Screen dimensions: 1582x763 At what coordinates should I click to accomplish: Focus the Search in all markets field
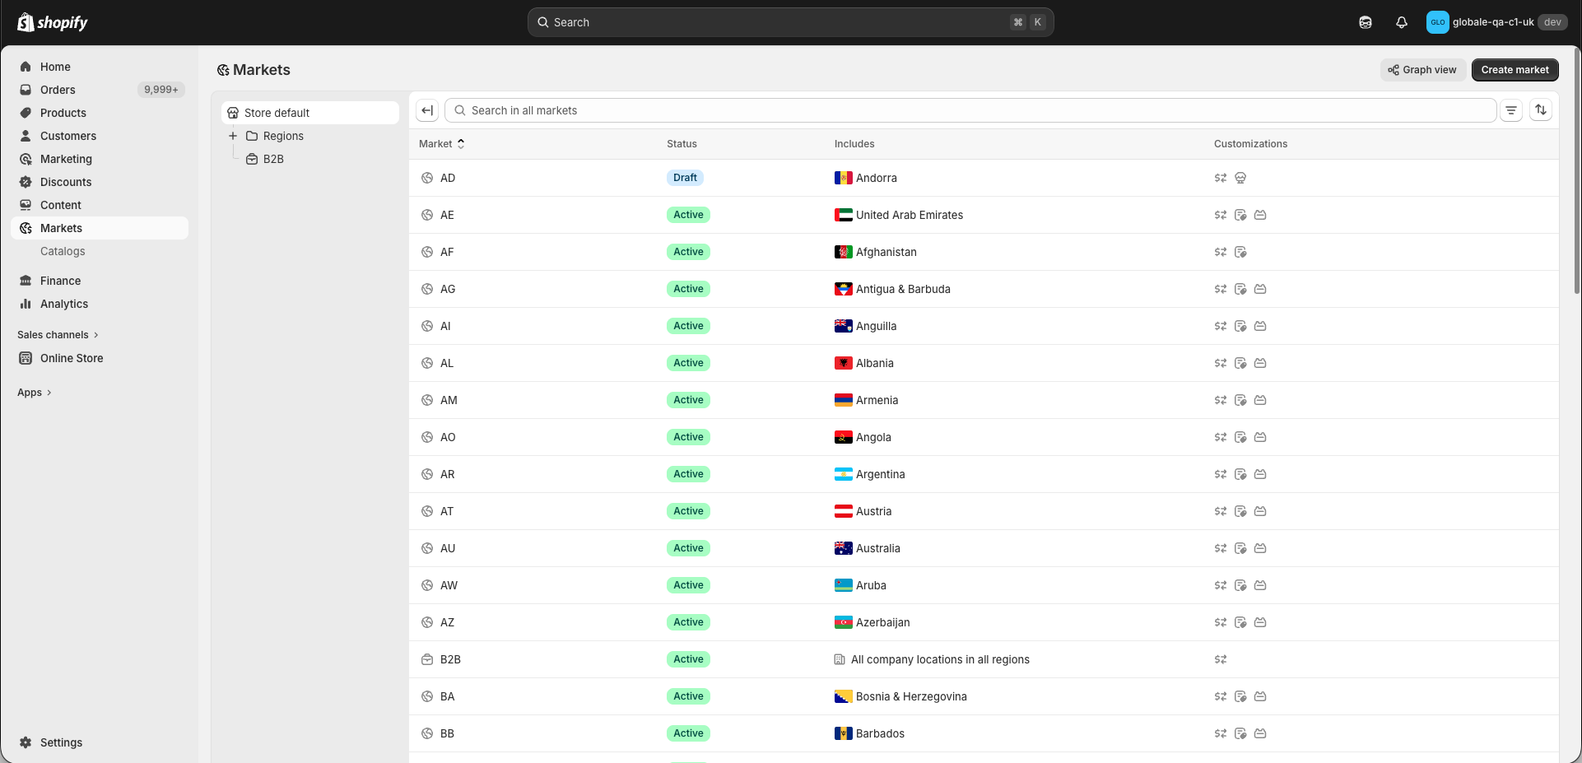click(971, 110)
